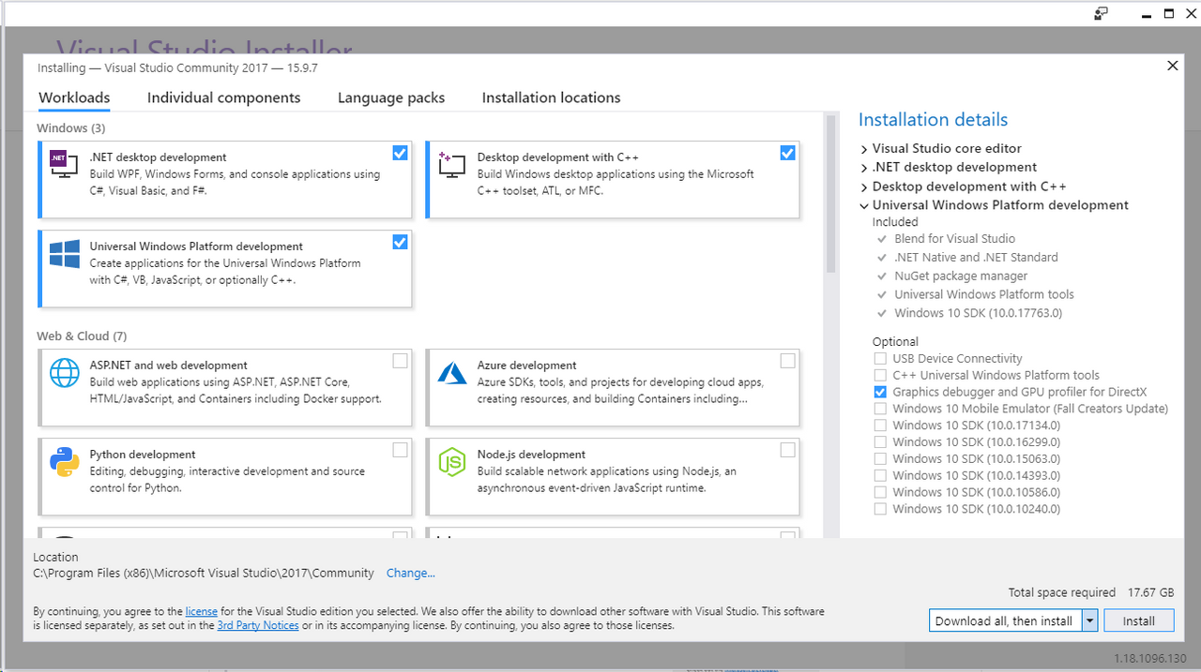The image size is (1201, 672).
Task: Uncheck the .NET desktop development workload
Action: tap(400, 153)
